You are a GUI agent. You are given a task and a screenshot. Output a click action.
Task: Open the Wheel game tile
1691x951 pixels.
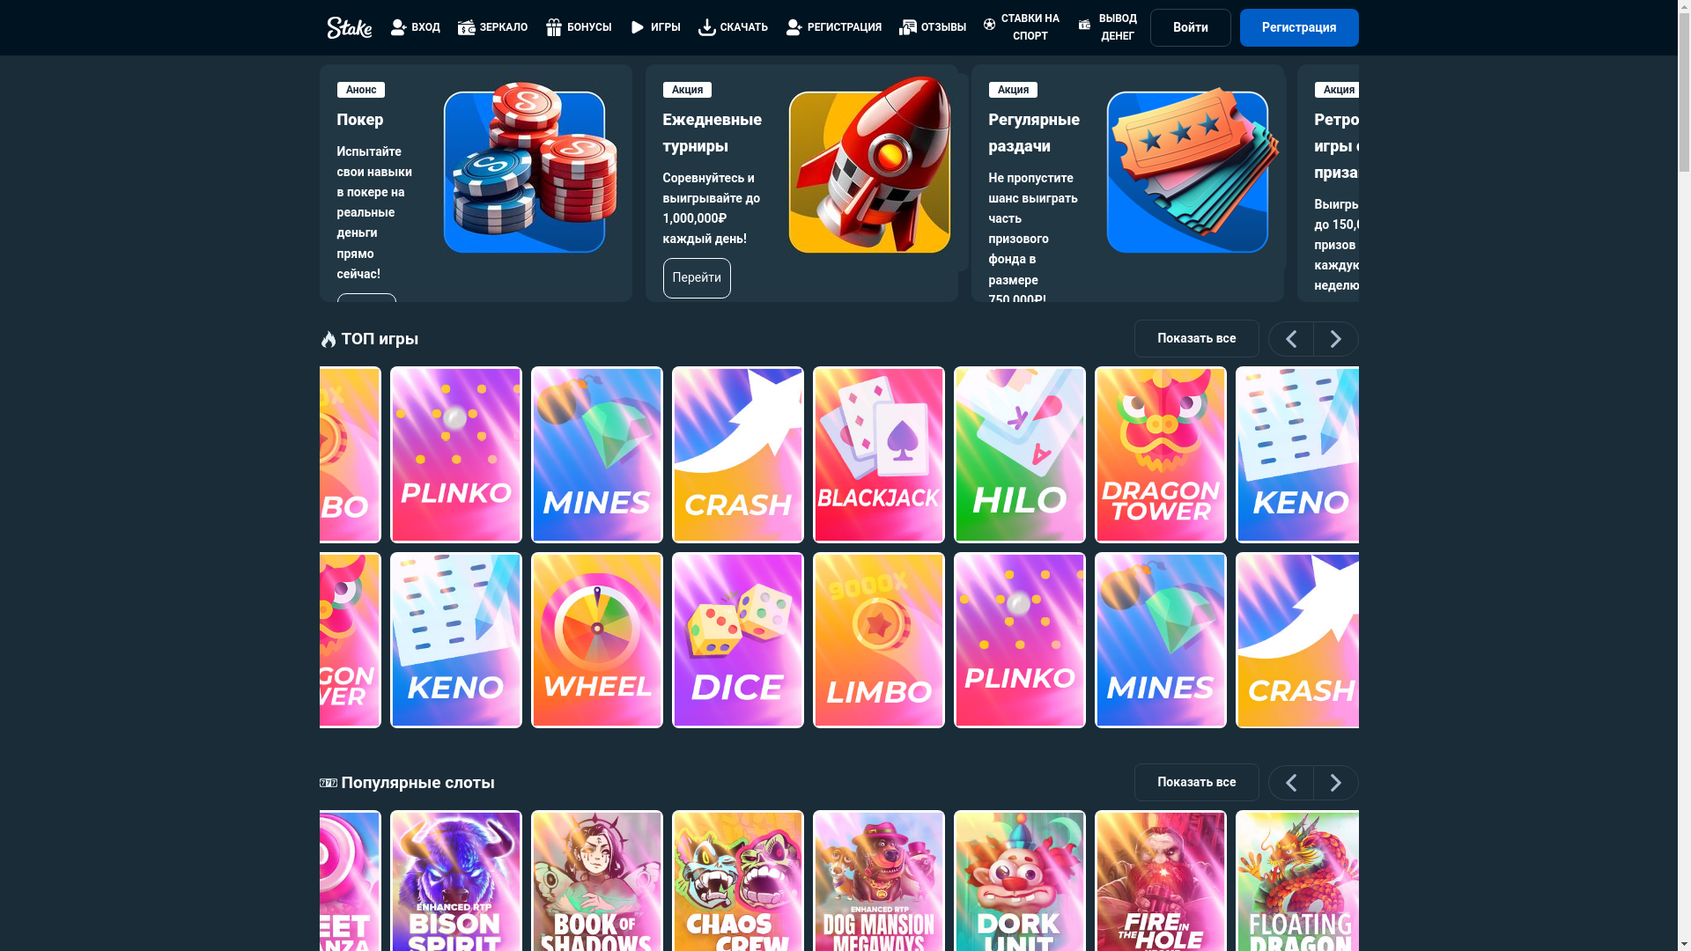click(596, 640)
